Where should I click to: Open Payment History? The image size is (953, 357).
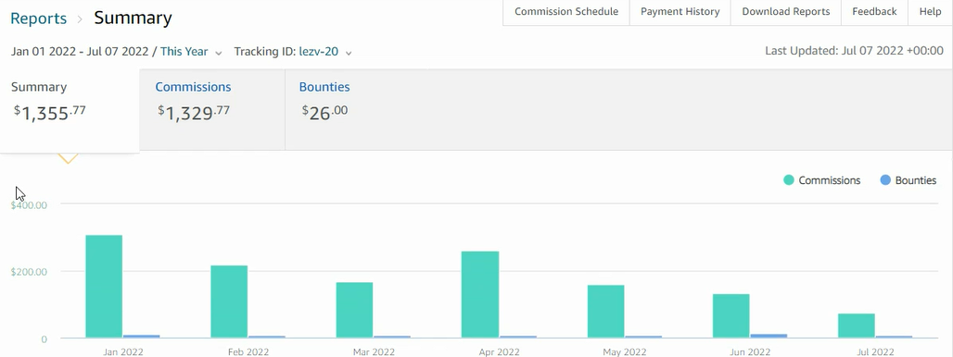[x=680, y=11]
